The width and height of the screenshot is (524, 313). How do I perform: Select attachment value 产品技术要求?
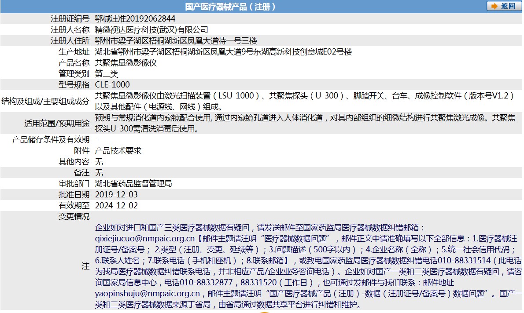point(118,151)
